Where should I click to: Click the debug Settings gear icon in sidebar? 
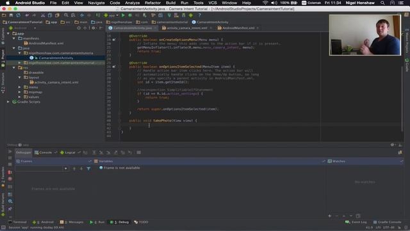point(10,201)
